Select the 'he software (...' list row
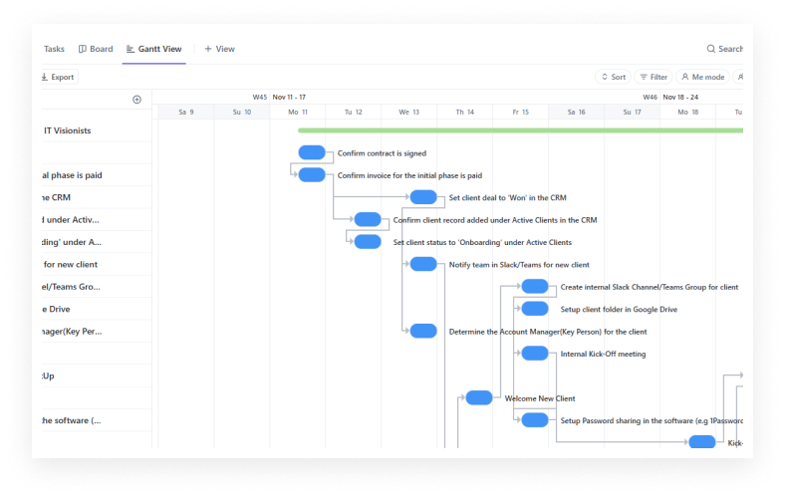 [x=96, y=420]
